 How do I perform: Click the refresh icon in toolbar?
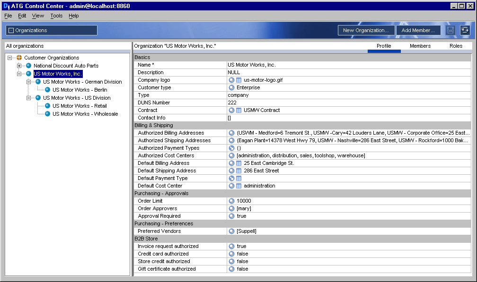click(x=465, y=30)
